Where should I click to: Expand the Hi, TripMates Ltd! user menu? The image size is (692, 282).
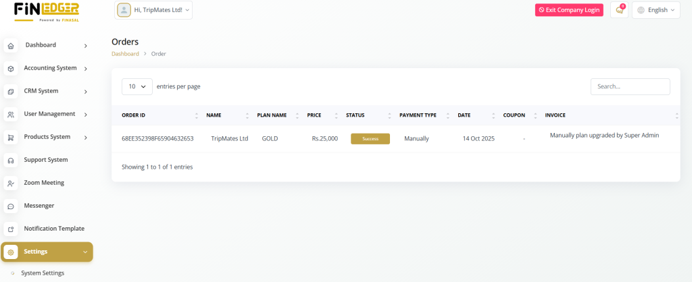(x=153, y=10)
